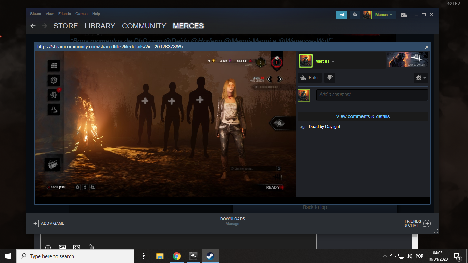Click the back arrow navigation icon
This screenshot has width=468, height=263.
[x=33, y=26]
